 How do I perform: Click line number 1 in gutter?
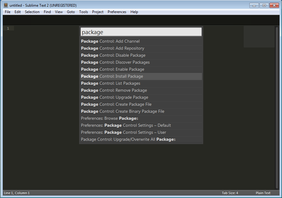tap(8, 28)
